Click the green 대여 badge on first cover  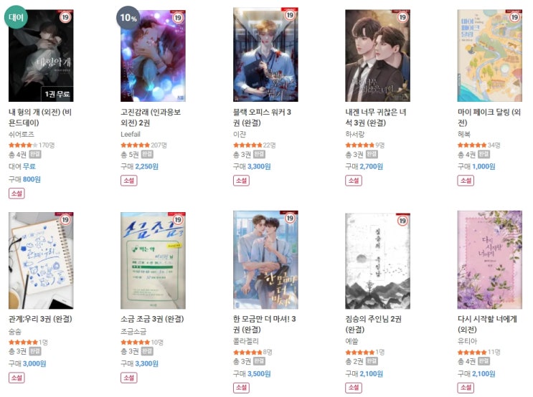pos(16,17)
